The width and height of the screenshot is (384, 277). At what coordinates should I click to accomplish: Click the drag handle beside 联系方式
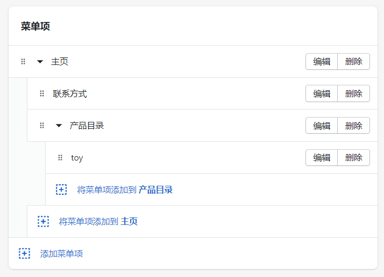[42, 94]
